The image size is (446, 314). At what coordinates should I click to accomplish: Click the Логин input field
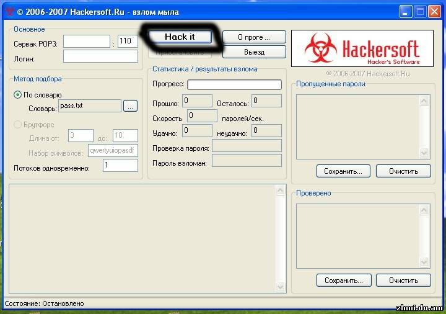click(100, 56)
